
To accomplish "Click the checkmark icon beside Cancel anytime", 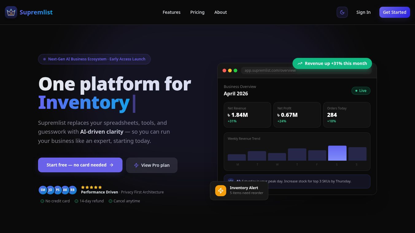I will tap(111, 201).
